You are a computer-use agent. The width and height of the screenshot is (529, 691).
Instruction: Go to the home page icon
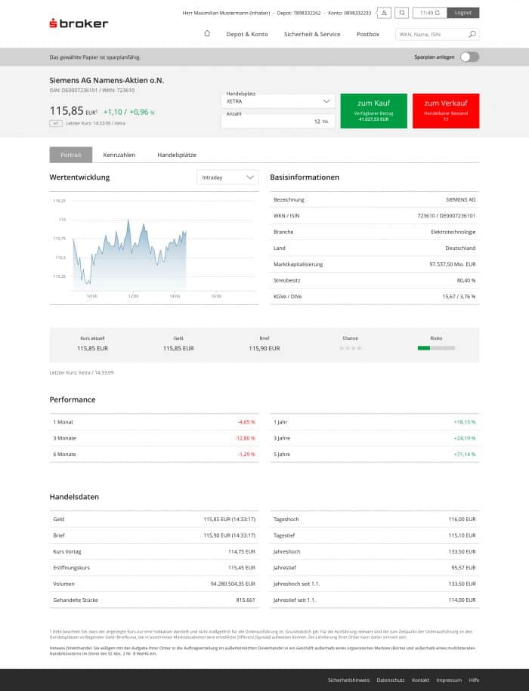[x=207, y=33]
